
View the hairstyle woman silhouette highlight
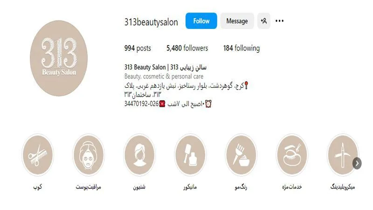(x=139, y=155)
